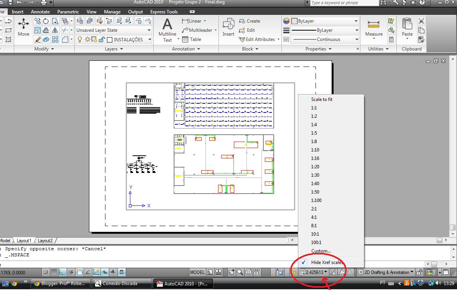Select the Offset tool
The image size is (457, 290).
pyautogui.click(x=46, y=30)
